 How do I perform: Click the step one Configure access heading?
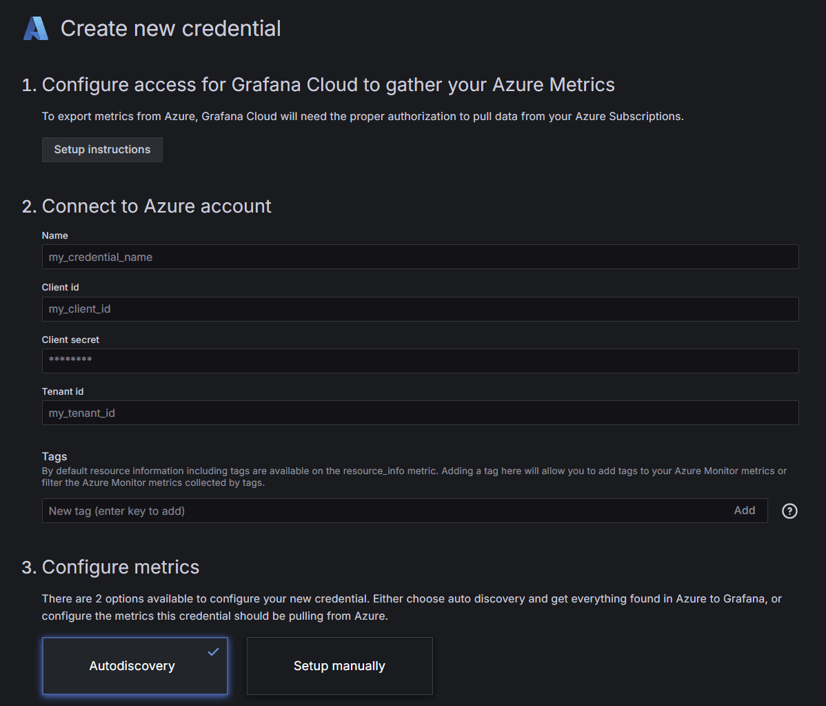pyautogui.click(x=328, y=84)
